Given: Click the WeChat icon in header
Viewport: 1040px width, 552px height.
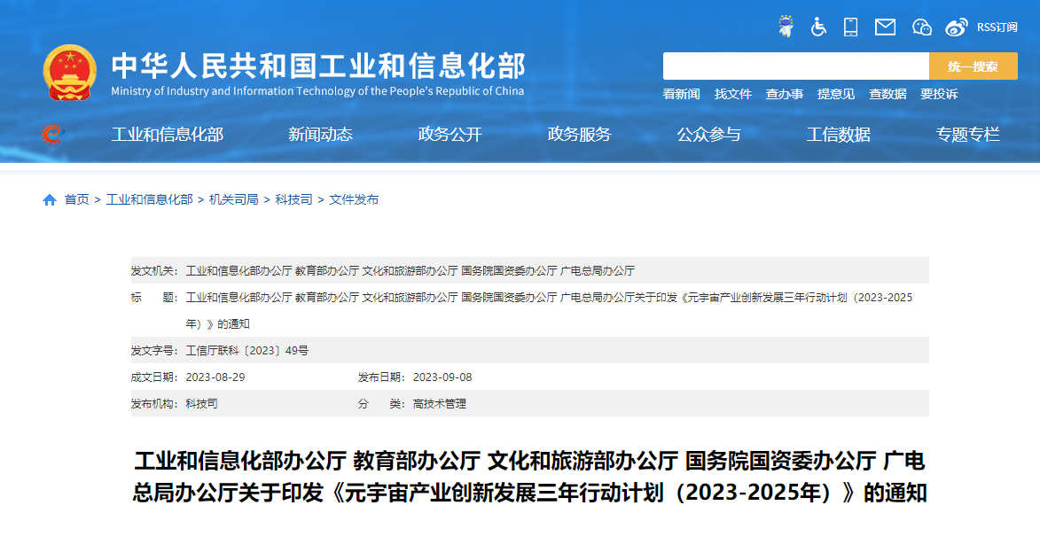Looking at the screenshot, I should 922,27.
